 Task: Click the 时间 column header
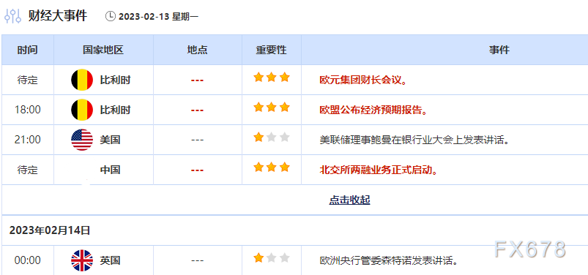[28, 50]
